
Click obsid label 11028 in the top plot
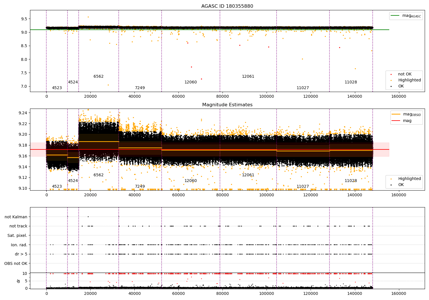pos(351,82)
